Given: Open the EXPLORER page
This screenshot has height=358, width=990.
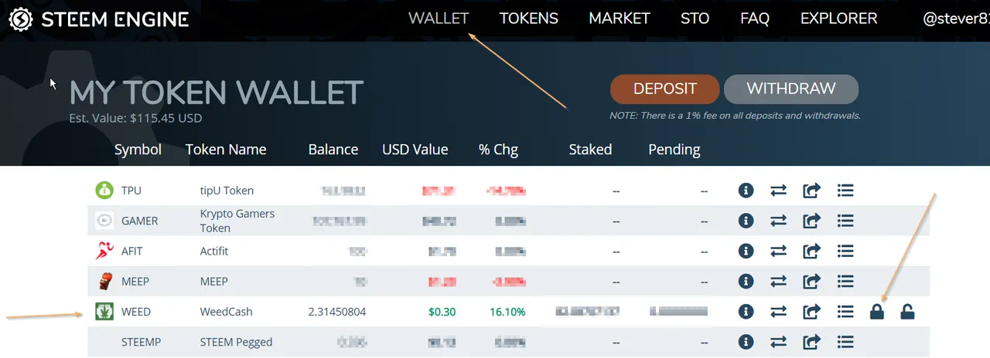Looking at the screenshot, I should point(839,19).
